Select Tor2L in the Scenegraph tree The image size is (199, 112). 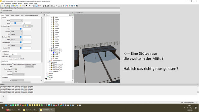57,55
